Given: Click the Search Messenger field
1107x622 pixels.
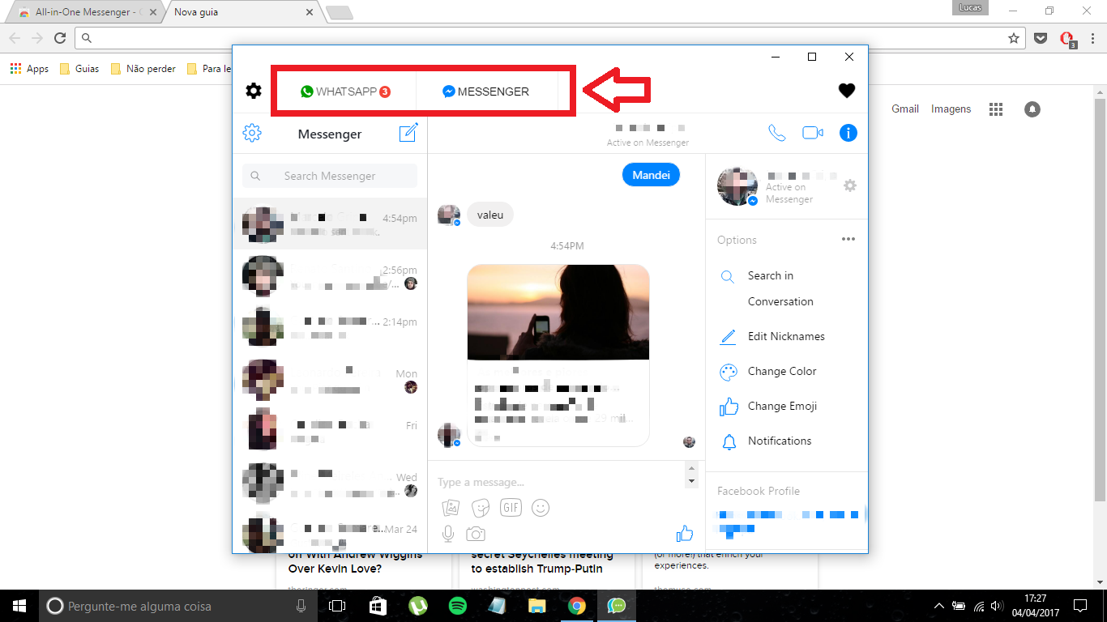Looking at the screenshot, I should coord(329,175).
